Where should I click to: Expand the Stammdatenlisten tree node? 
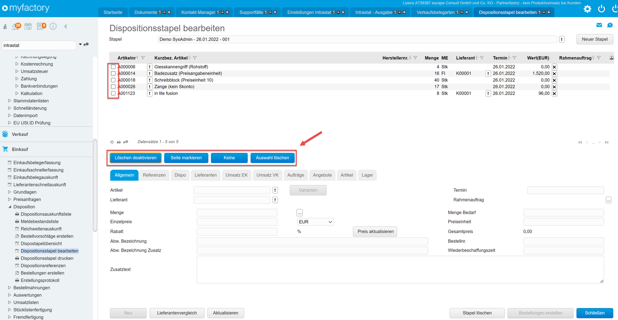point(10,101)
